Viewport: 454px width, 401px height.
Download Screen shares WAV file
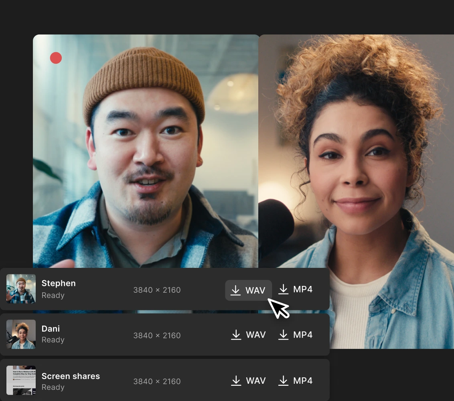pos(248,381)
